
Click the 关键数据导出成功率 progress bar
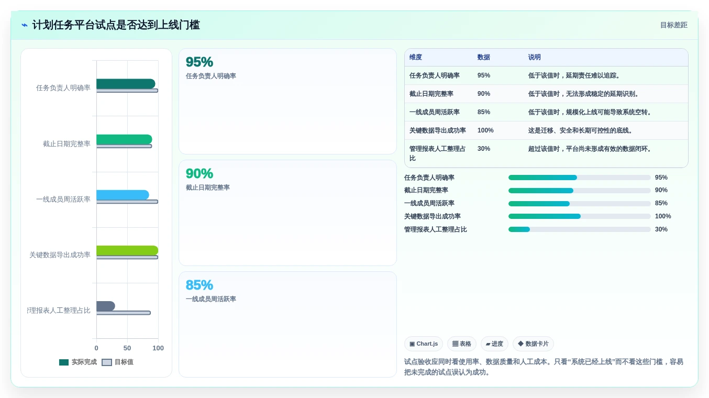tap(580, 216)
